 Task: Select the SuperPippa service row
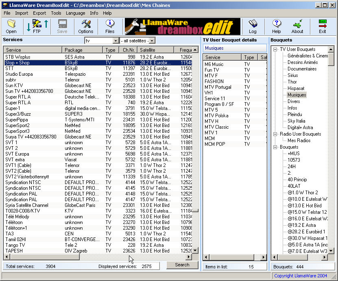98,120
